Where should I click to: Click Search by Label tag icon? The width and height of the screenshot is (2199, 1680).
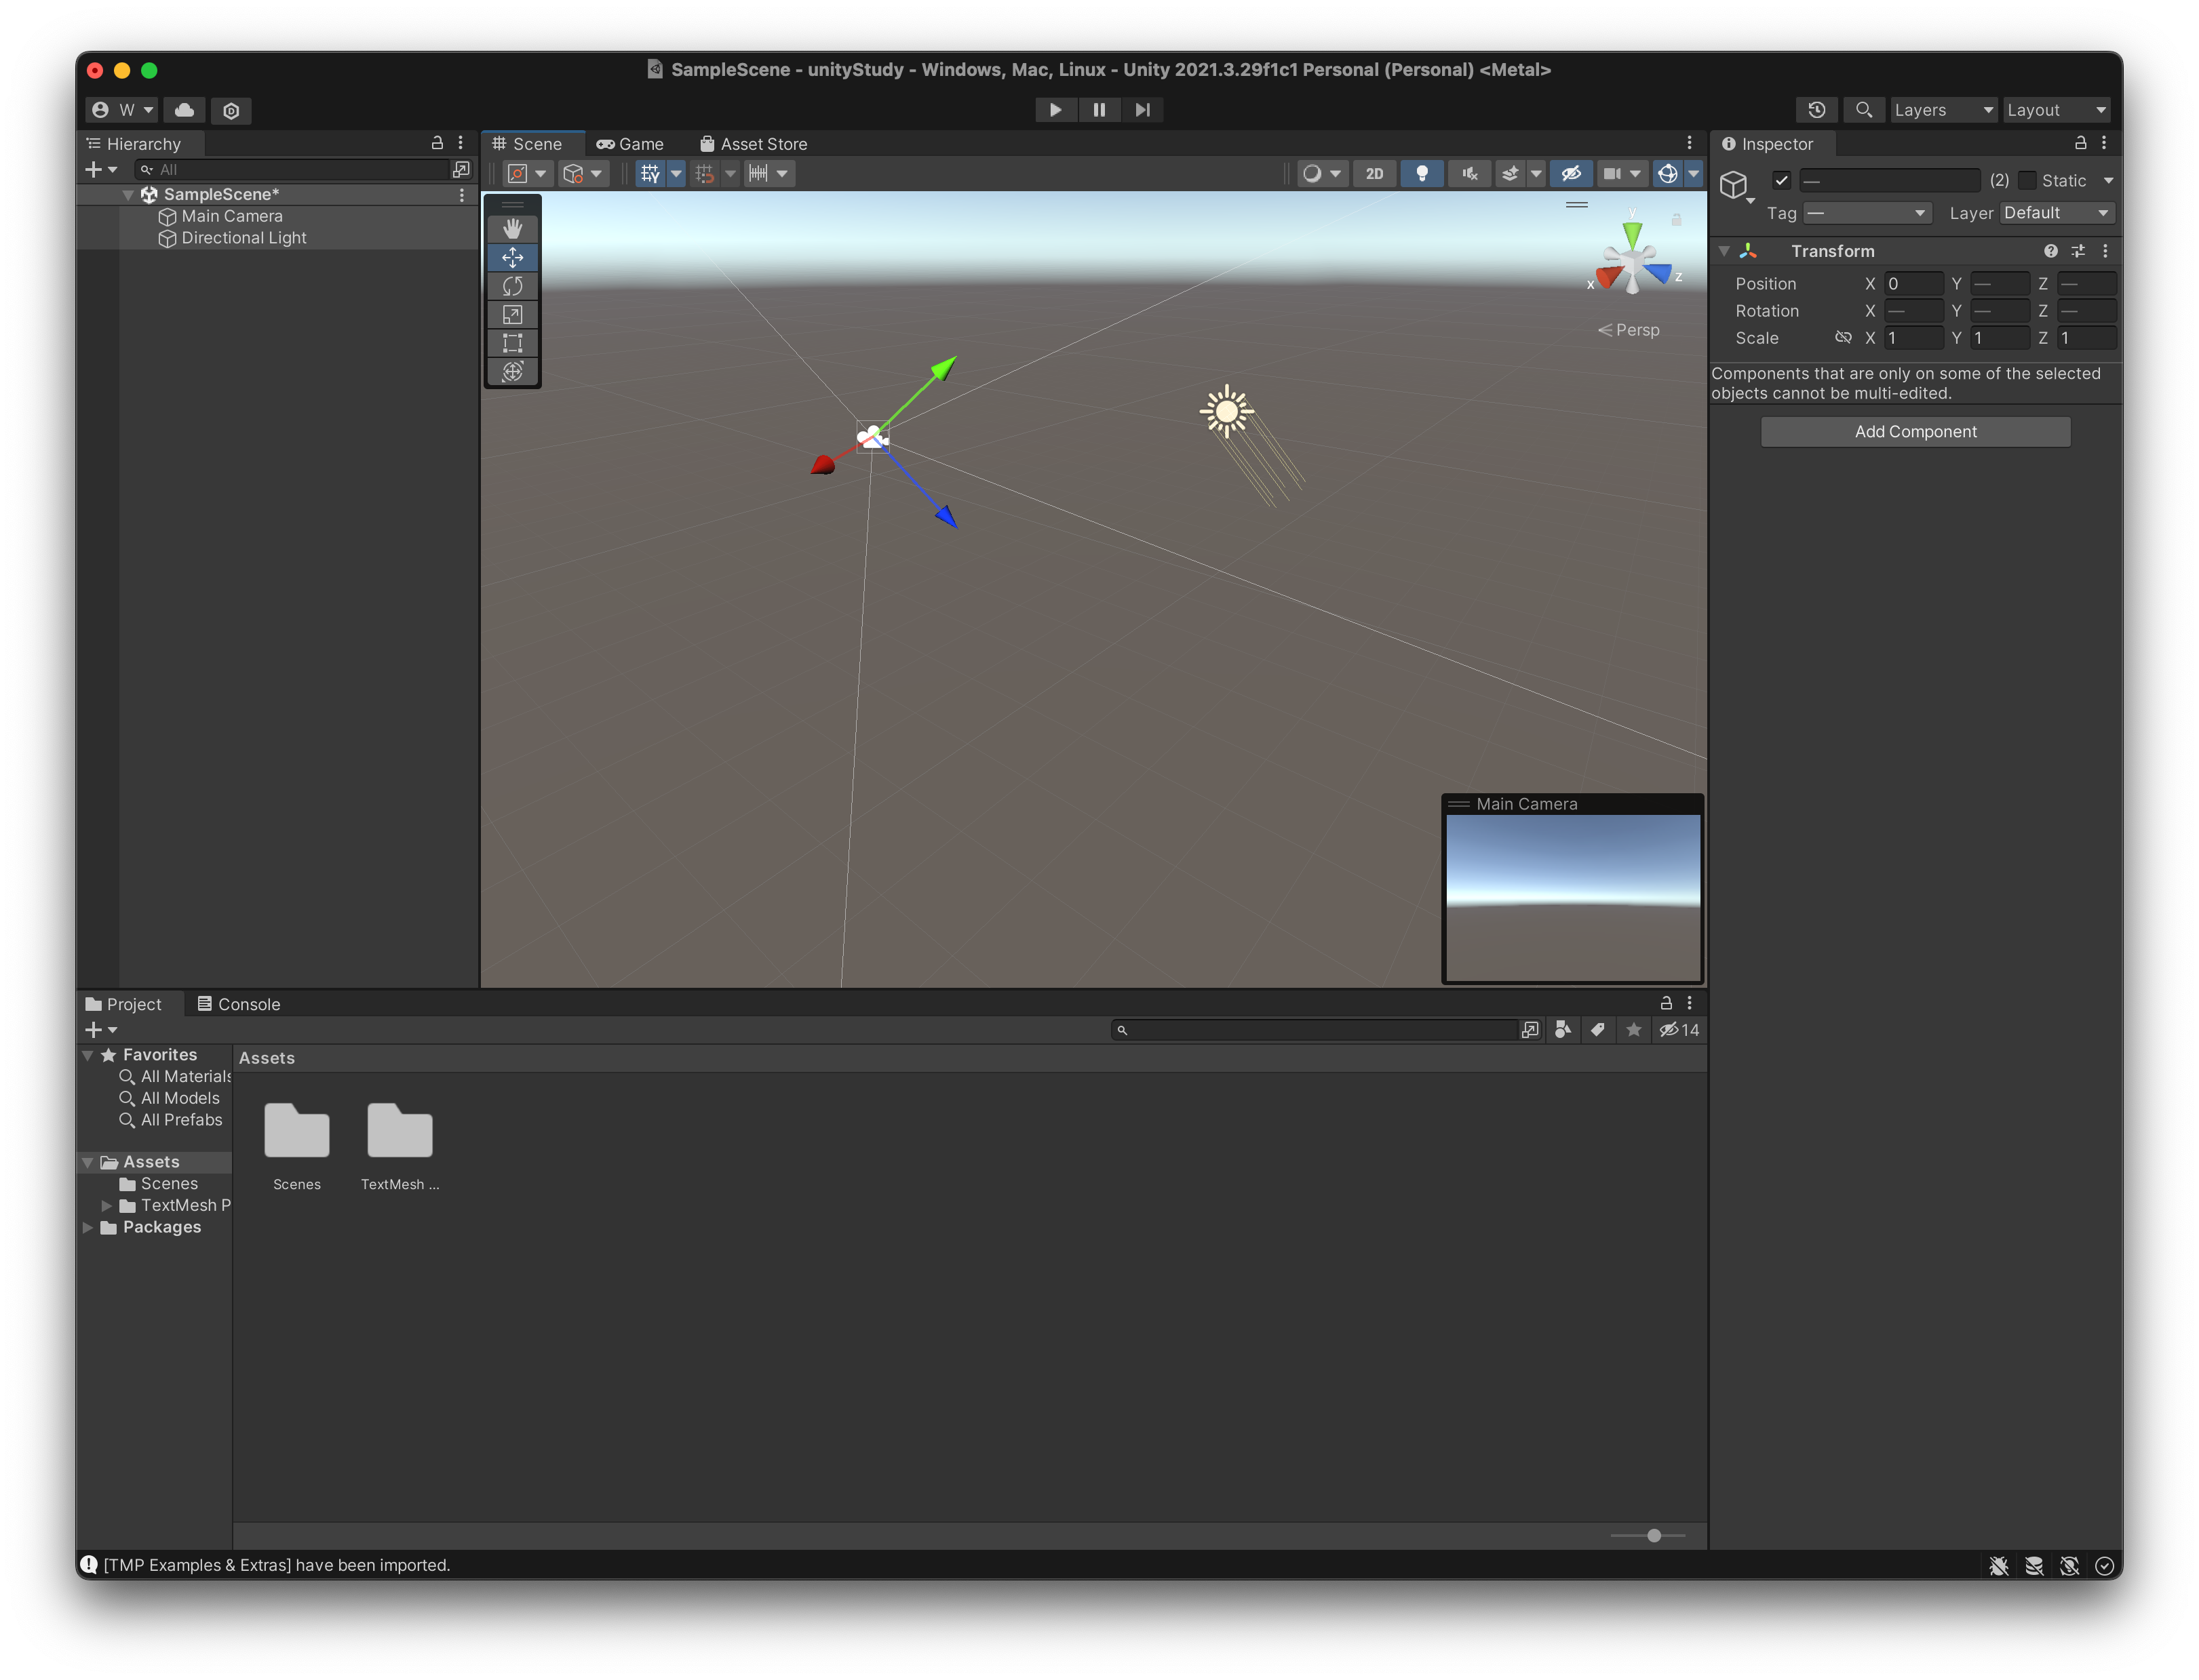1598,1030
